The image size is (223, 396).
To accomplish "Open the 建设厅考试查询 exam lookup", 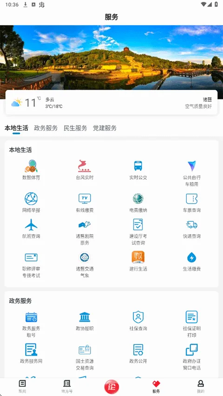I will (138, 232).
